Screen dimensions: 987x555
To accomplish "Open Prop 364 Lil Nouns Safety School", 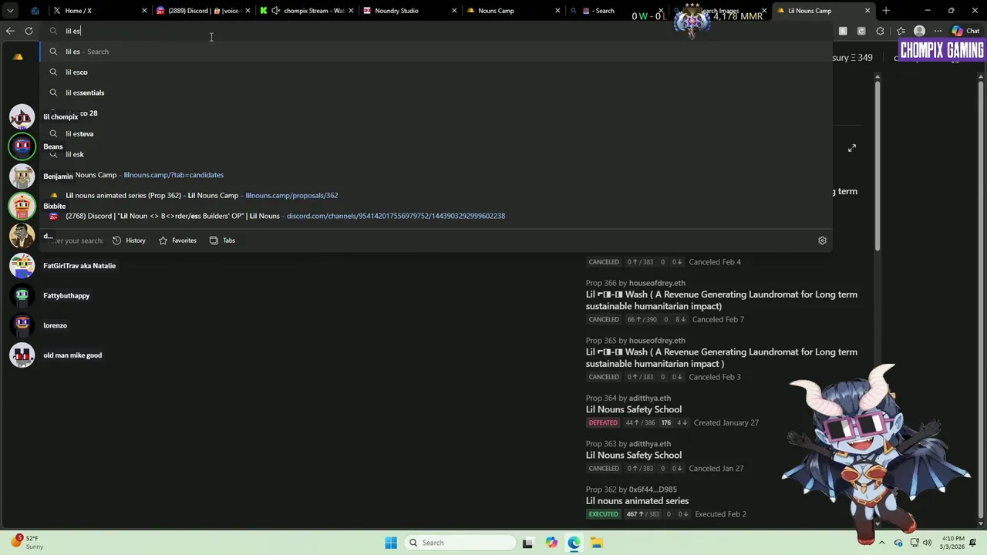I will tap(634, 409).
